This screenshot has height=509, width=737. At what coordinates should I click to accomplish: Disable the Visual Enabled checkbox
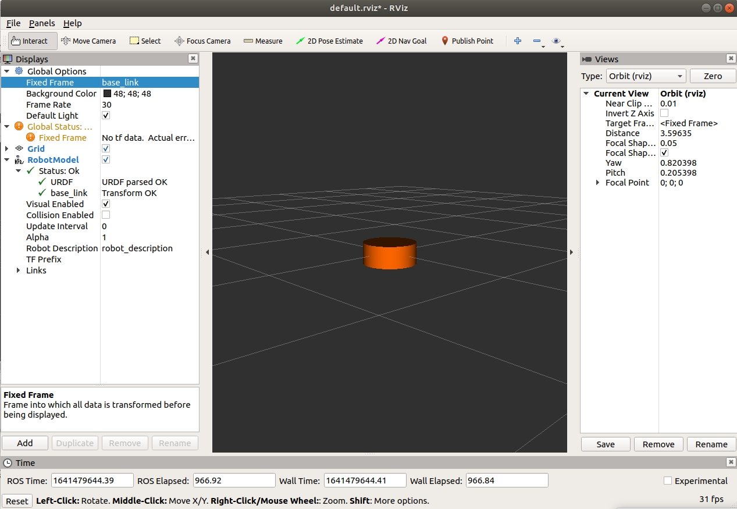[106, 204]
